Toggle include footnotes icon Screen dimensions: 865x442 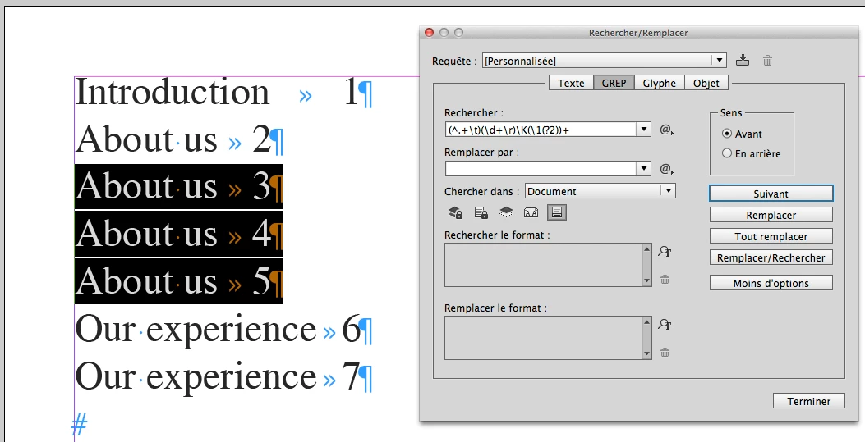(x=557, y=212)
